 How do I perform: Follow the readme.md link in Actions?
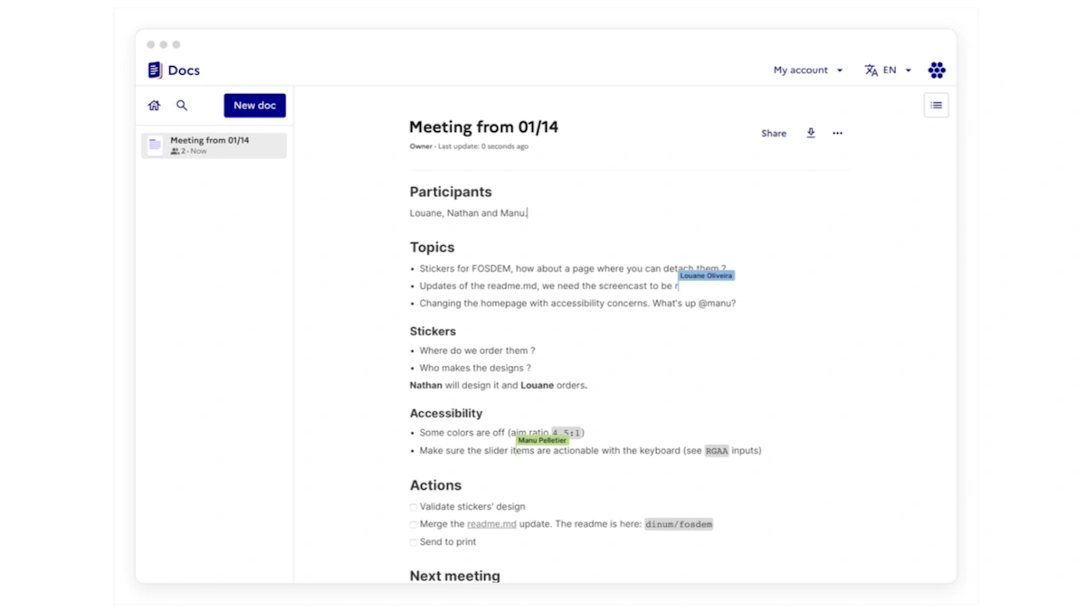491,524
